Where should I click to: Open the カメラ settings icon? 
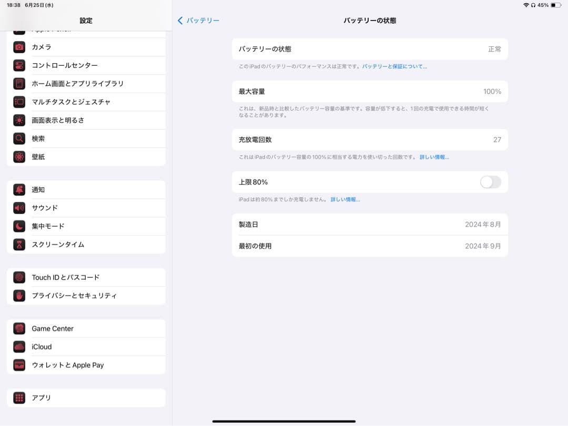coord(19,47)
